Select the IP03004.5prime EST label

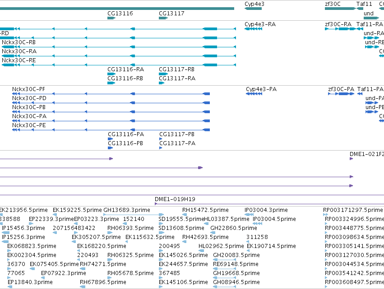point(274,219)
